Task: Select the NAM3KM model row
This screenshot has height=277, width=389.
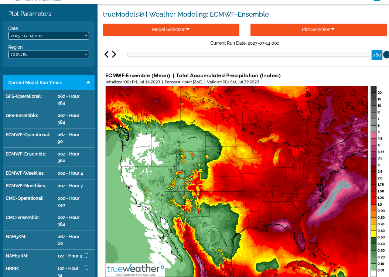Action: click(x=49, y=240)
